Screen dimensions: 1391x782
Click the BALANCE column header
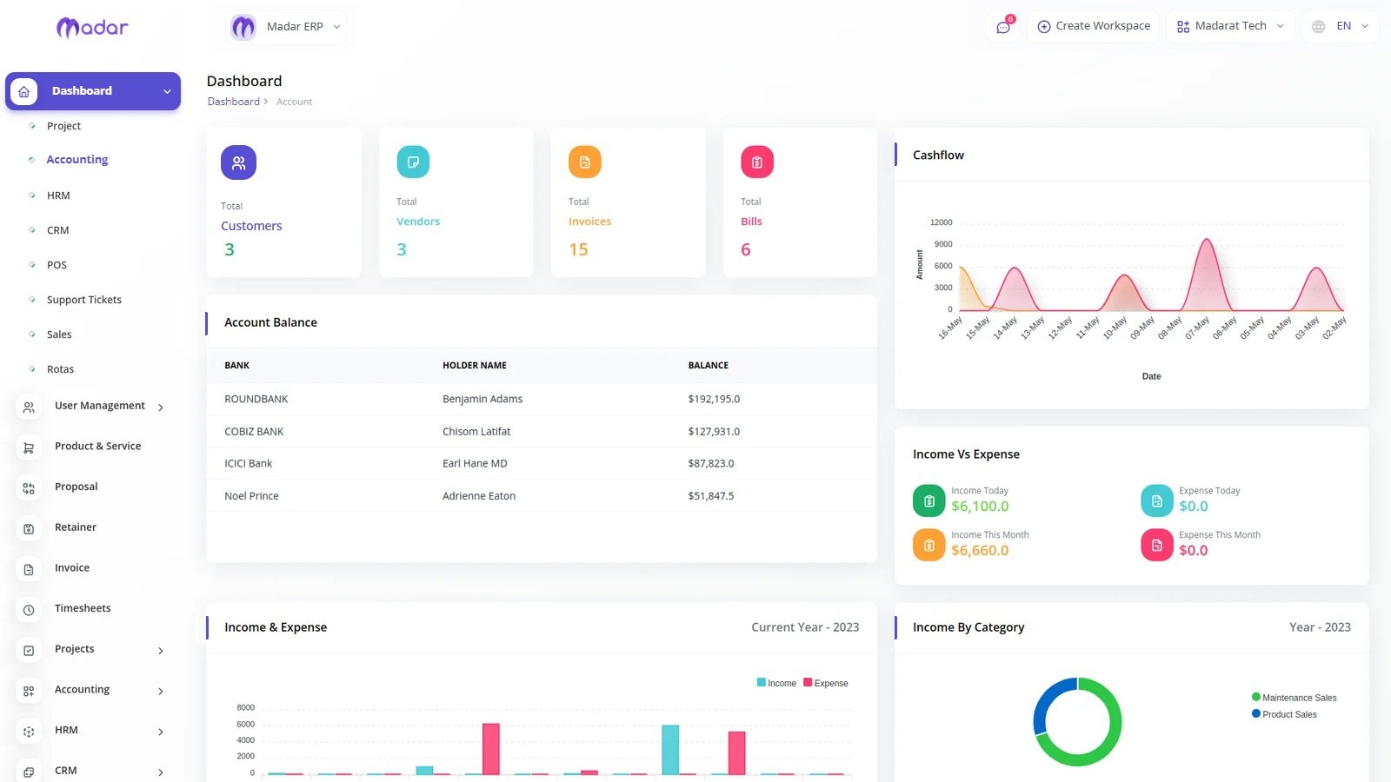point(709,366)
